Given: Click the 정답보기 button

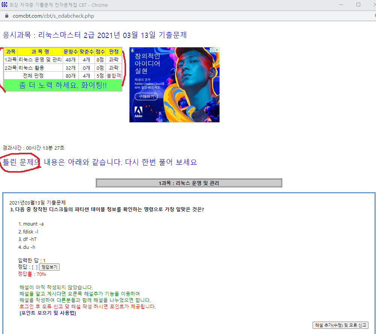Looking at the screenshot, I should (x=49, y=267).
